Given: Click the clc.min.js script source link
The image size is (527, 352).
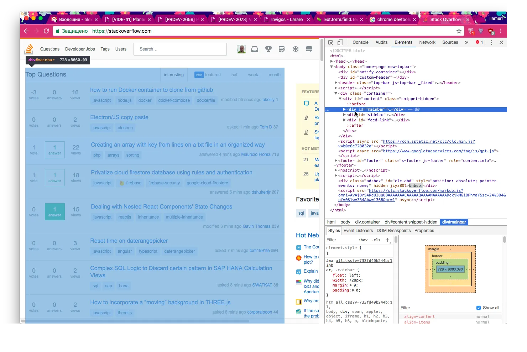Looking at the screenshot, I should 429,142.
